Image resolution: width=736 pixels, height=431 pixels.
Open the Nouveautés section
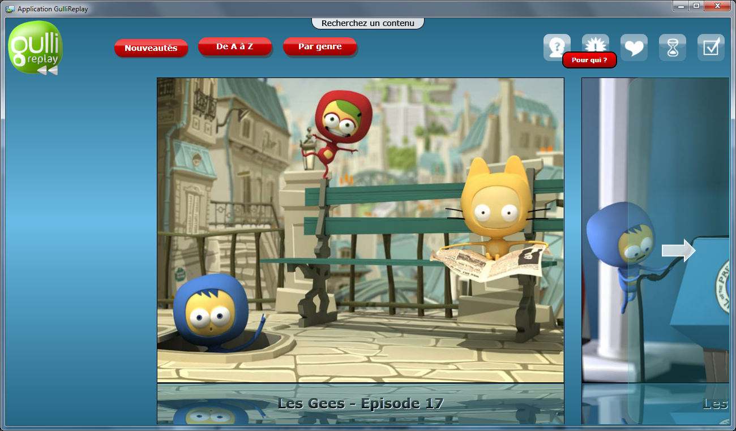pos(151,48)
